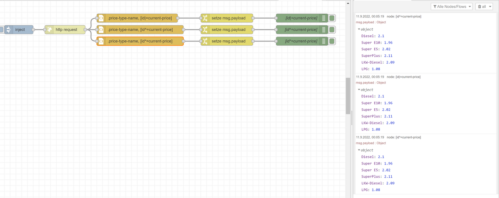Open the Alle Nodes/Flows filter dropdown
Viewport: 499px width, 198px height.
[451, 7]
